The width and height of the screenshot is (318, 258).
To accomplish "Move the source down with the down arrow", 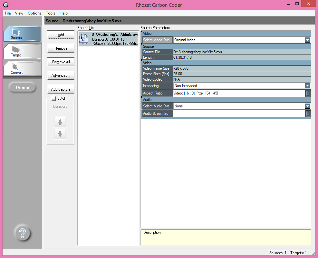I will (x=60, y=134).
